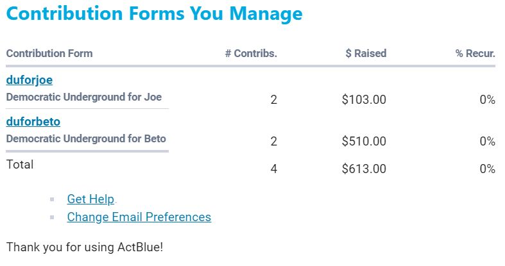Click the % Recur. column header
Screen dimensions: 505x266
pyautogui.click(x=475, y=54)
